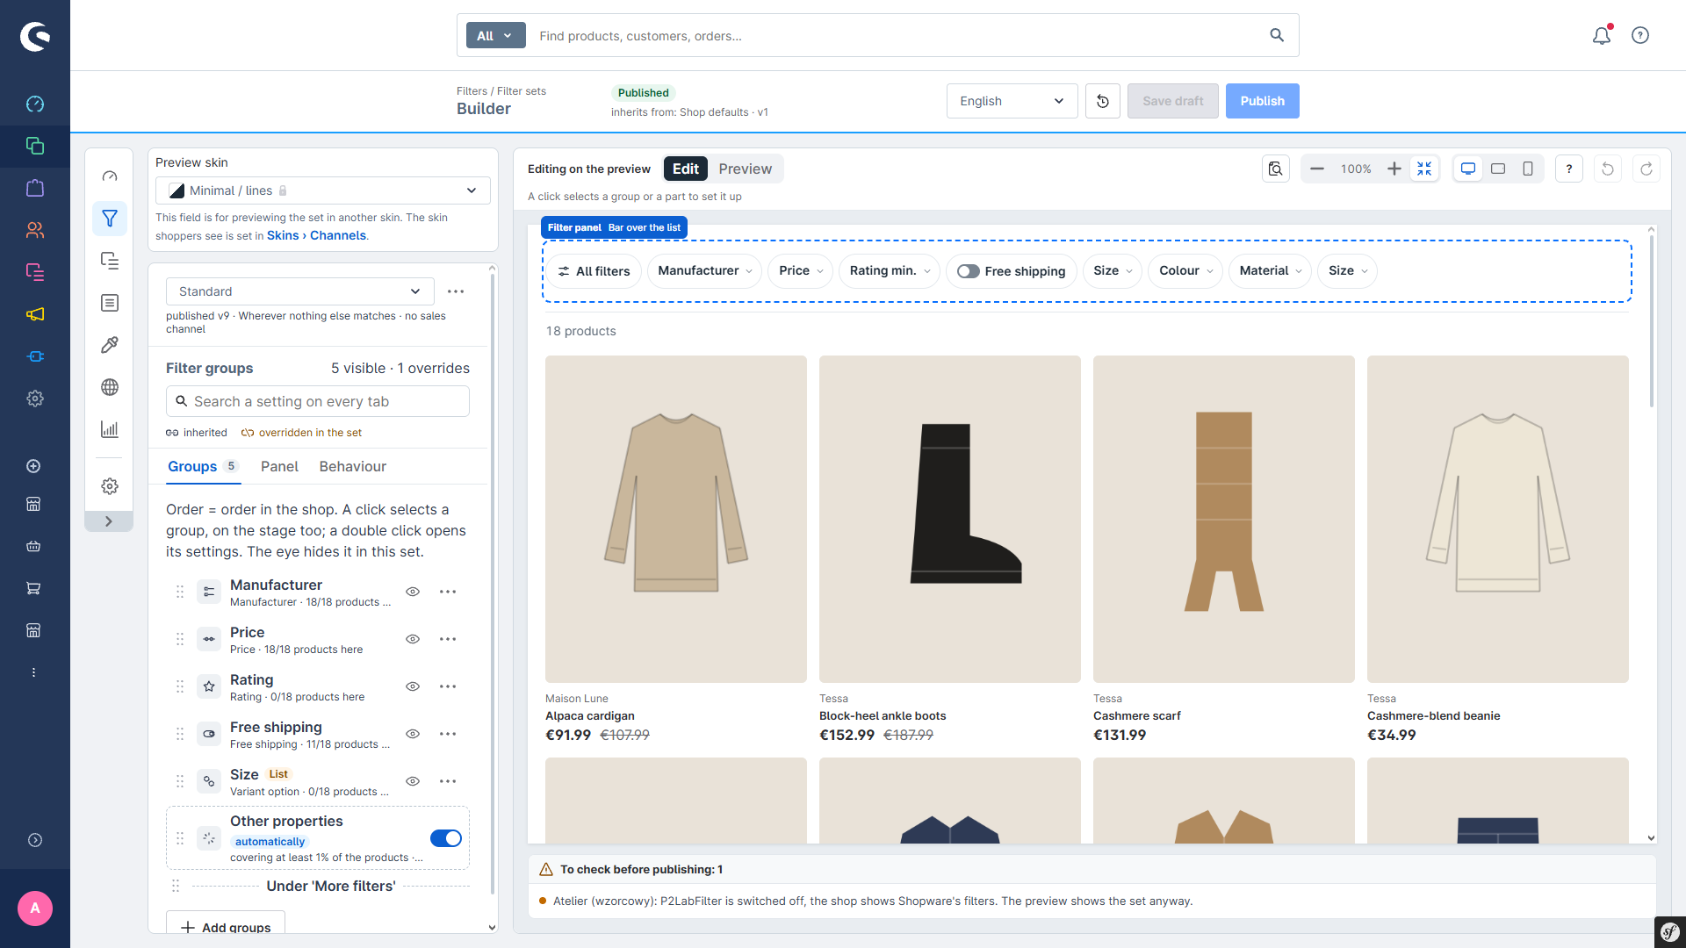
Task: Hide the Manufacturer group with eye icon
Action: [x=413, y=592]
